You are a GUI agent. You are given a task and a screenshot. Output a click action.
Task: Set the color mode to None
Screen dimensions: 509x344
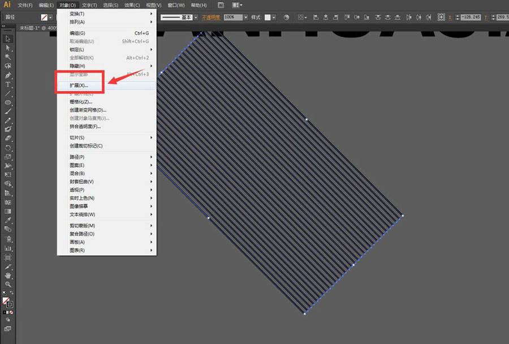(12, 312)
